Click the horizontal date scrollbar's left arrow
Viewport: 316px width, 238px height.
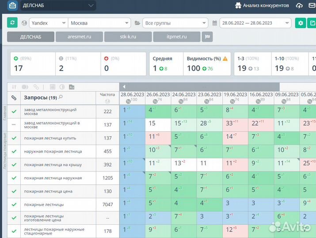coord(124,87)
